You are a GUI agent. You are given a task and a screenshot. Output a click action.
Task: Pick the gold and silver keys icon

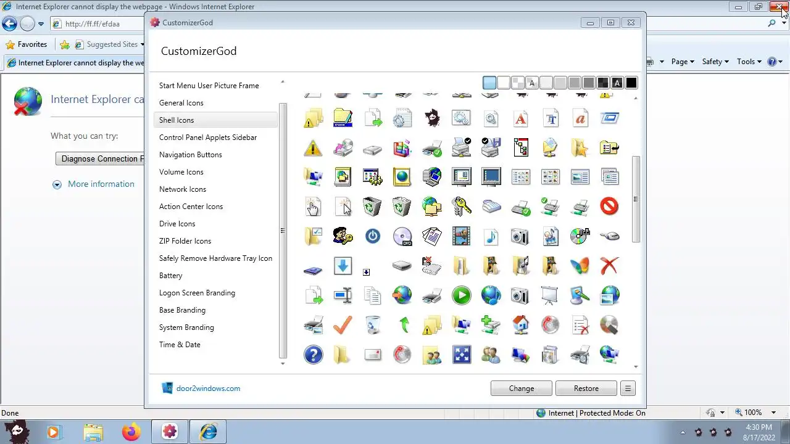pos(461,207)
